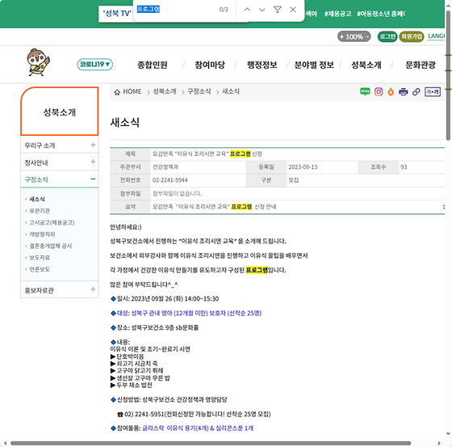Screen dimensions: 452x447
Task: Click phone number 02-2241-5944
Action: pyautogui.click(x=169, y=180)
